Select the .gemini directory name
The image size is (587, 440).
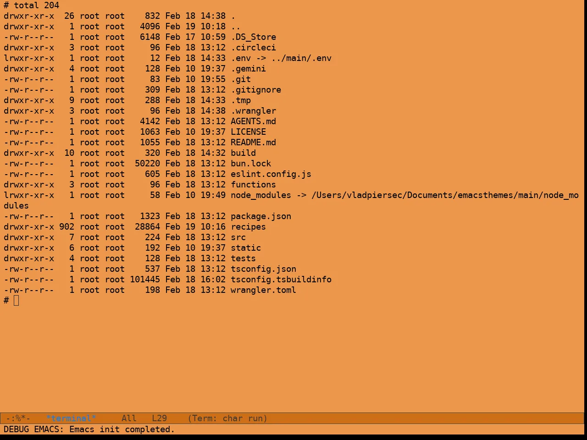tap(249, 69)
